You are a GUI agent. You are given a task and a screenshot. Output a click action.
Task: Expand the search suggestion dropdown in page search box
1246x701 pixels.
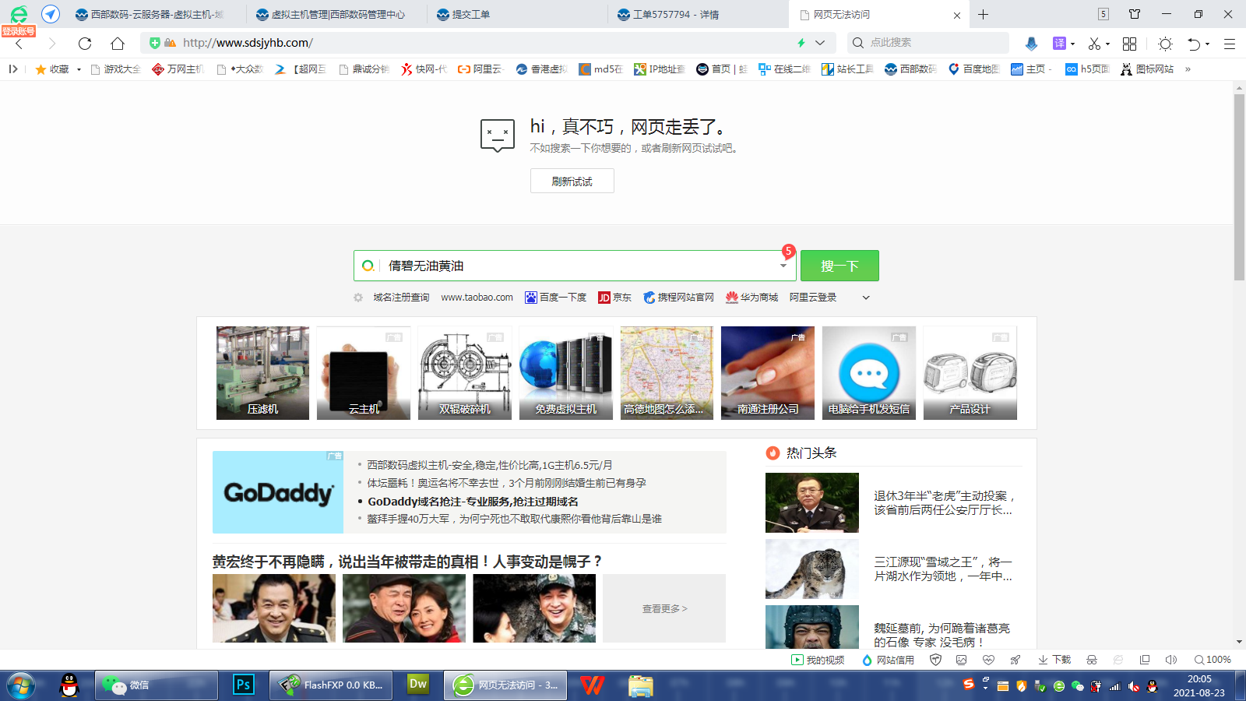point(783,266)
